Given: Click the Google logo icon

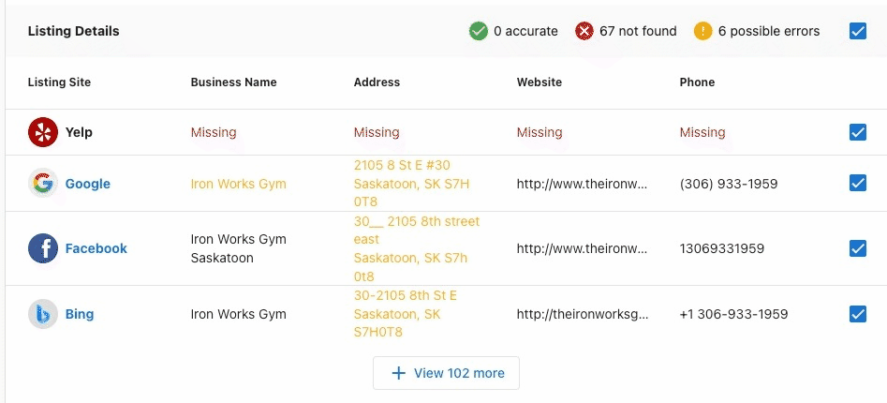Looking at the screenshot, I should coord(43,184).
